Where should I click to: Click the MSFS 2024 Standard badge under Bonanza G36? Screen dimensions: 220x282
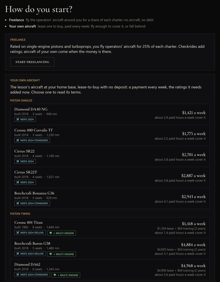(x=32, y=203)
